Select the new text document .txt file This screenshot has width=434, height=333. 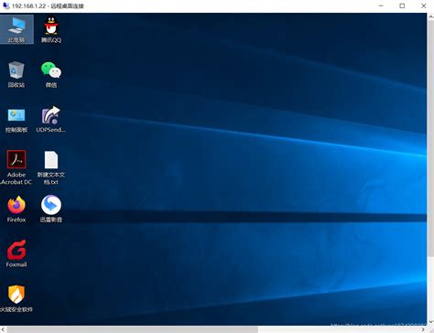51,167
